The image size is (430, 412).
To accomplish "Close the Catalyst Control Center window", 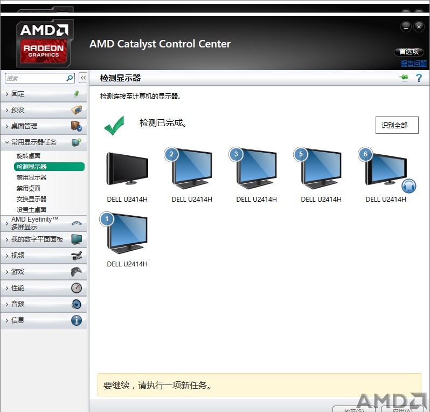I will coord(419,27).
